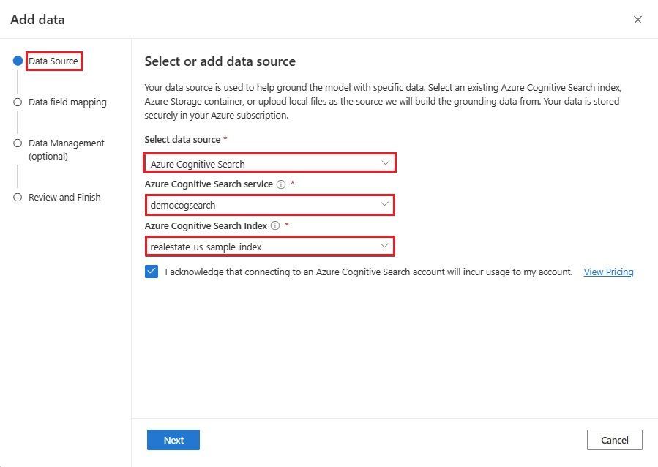Viewport: 658px width, 467px height.
Task: Expand the Select data source dropdown
Action: (269, 163)
